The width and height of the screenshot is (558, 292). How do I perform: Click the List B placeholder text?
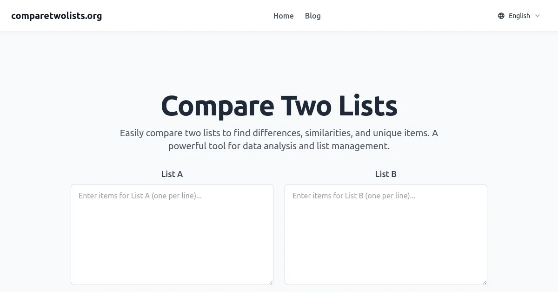pos(353,196)
